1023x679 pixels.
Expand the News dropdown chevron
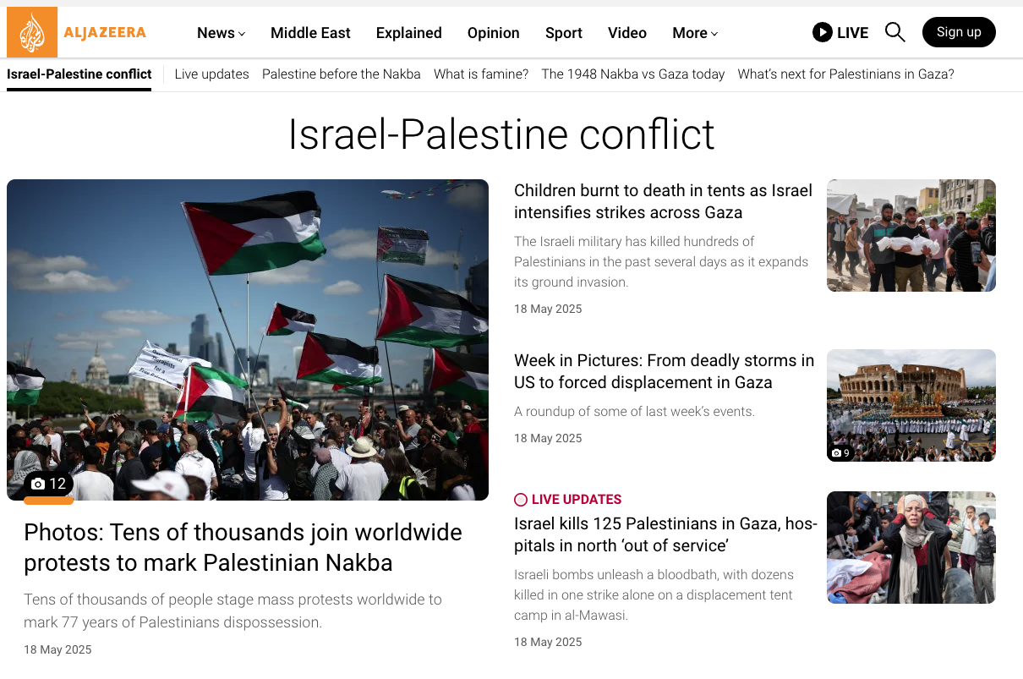tap(242, 34)
